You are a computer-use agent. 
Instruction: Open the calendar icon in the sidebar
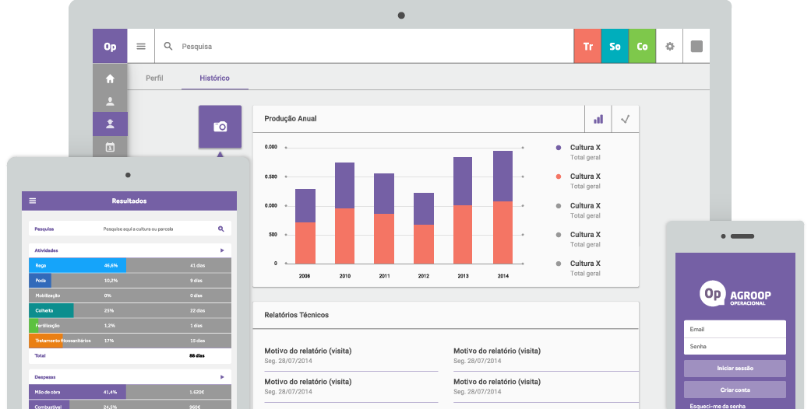(x=110, y=147)
